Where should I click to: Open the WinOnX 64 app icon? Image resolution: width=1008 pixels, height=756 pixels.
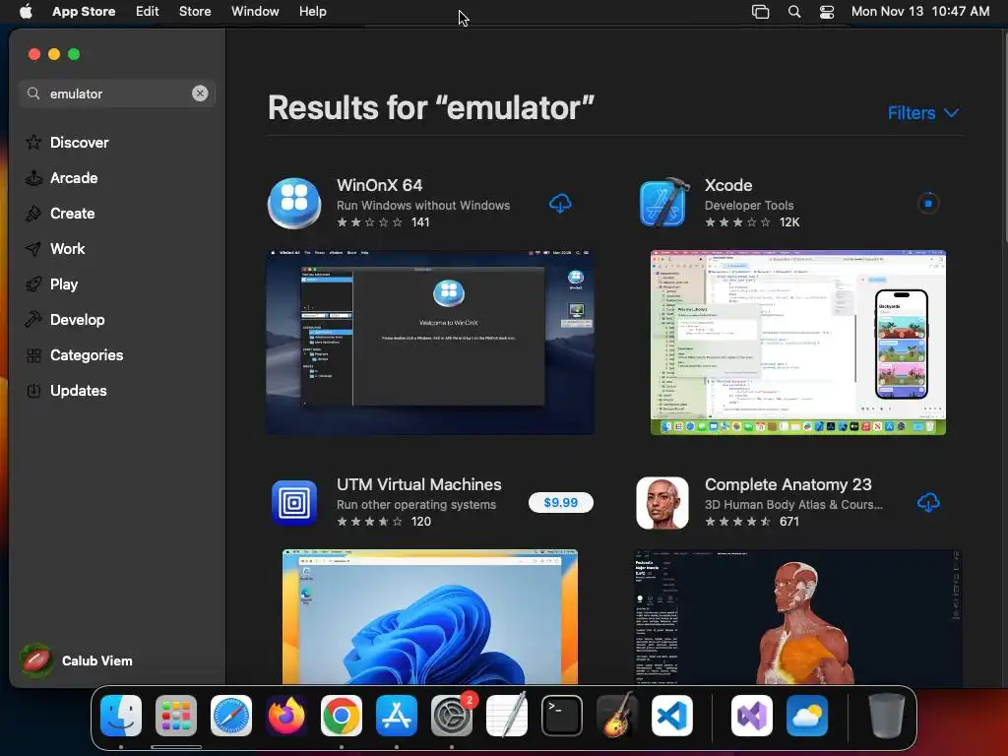(294, 204)
